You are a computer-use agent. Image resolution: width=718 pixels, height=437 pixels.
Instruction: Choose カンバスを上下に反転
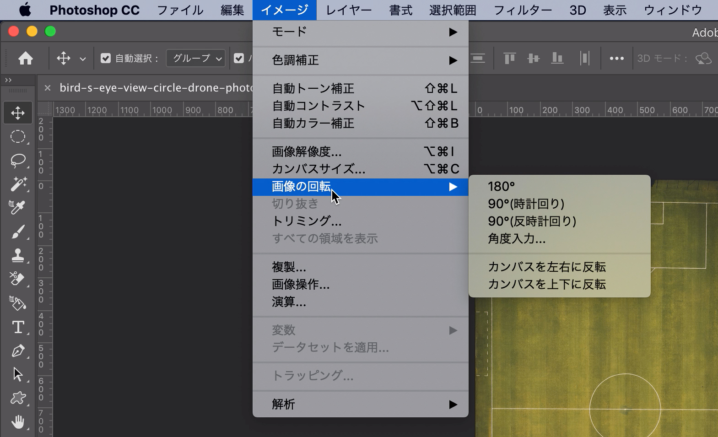pos(560,284)
